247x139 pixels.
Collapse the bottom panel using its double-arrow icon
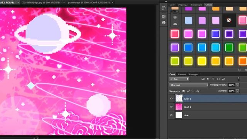[x=34, y=138]
